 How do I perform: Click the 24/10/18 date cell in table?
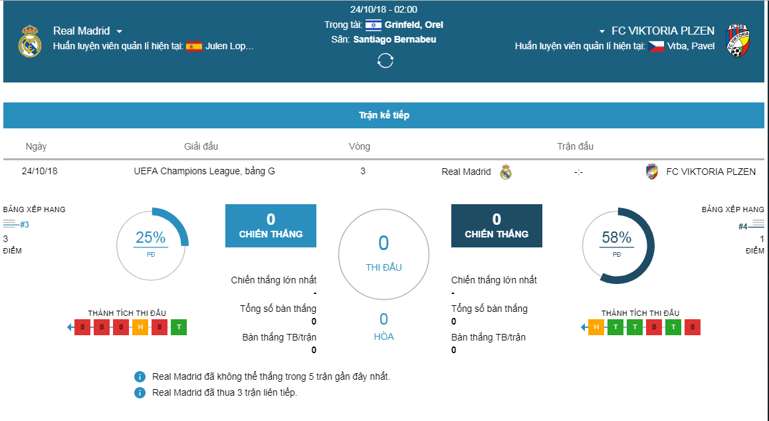click(x=40, y=171)
